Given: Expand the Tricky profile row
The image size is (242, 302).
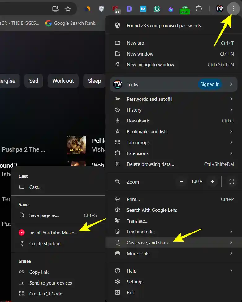Looking at the screenshot, I should coord(174,84).
